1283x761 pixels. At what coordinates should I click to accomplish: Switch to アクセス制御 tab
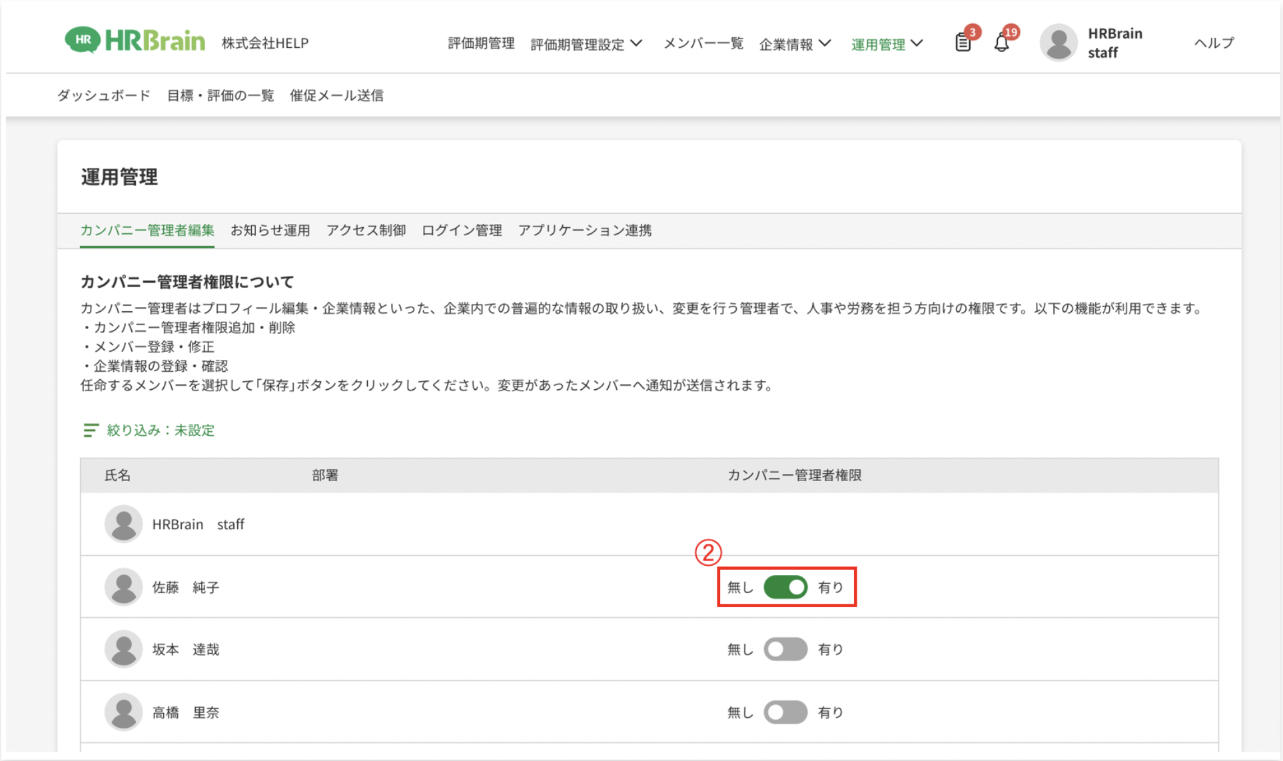366,231
